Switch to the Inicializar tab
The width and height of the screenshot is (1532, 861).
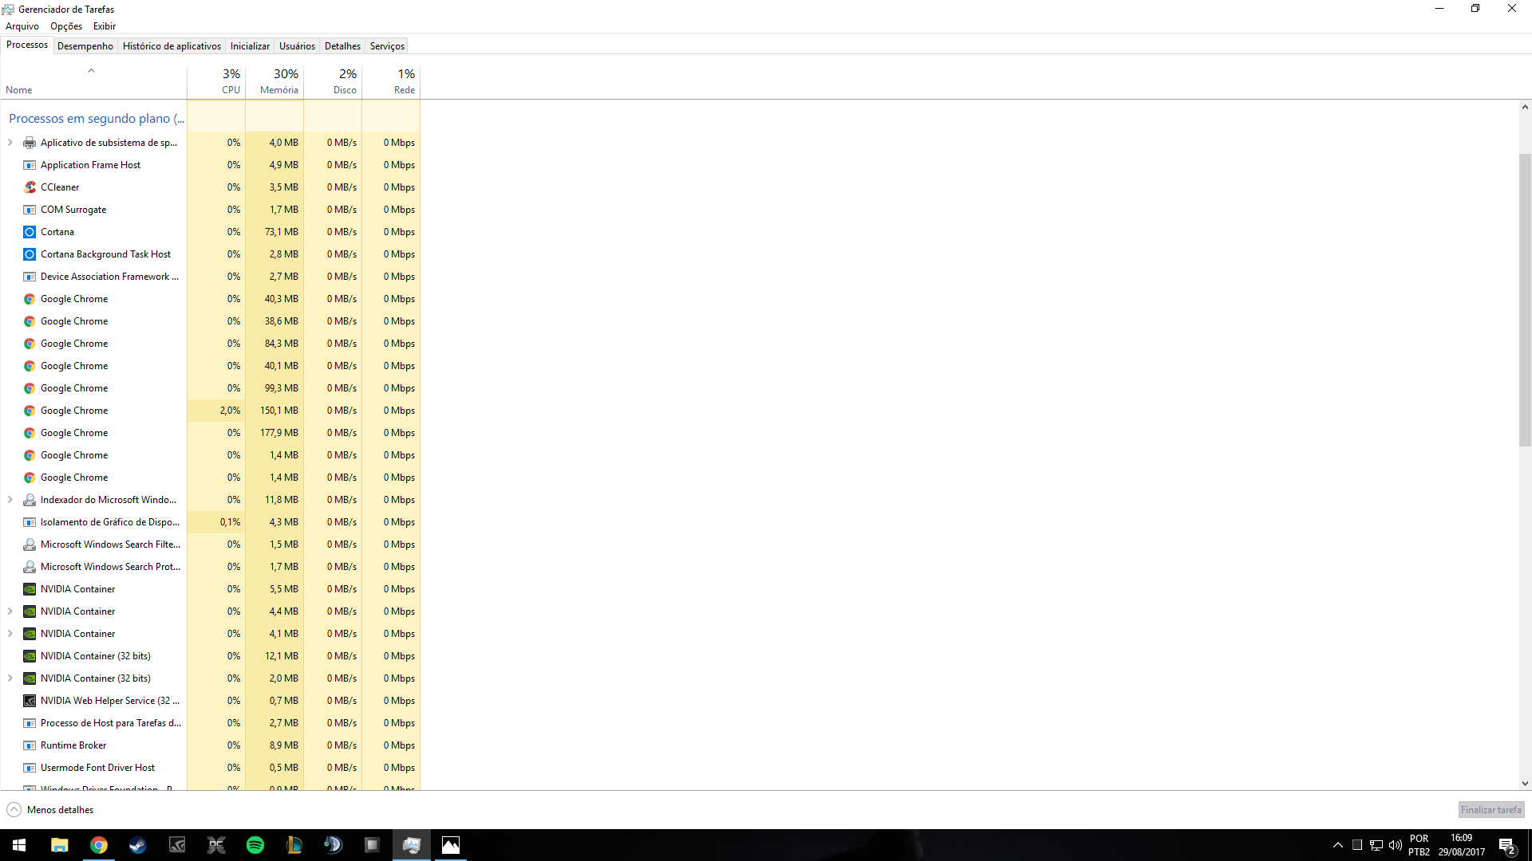coord(250,46)
